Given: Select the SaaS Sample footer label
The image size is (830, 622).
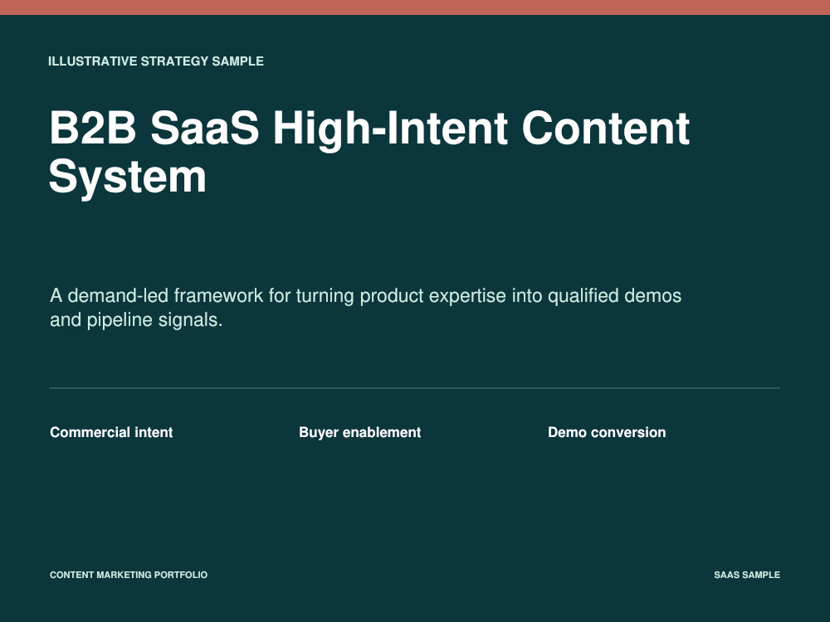Looking at the screenshot, I should click(x=747, y=575).
